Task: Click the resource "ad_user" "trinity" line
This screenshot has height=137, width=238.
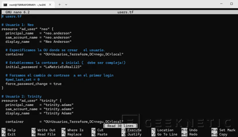Action: coord(31,101)
